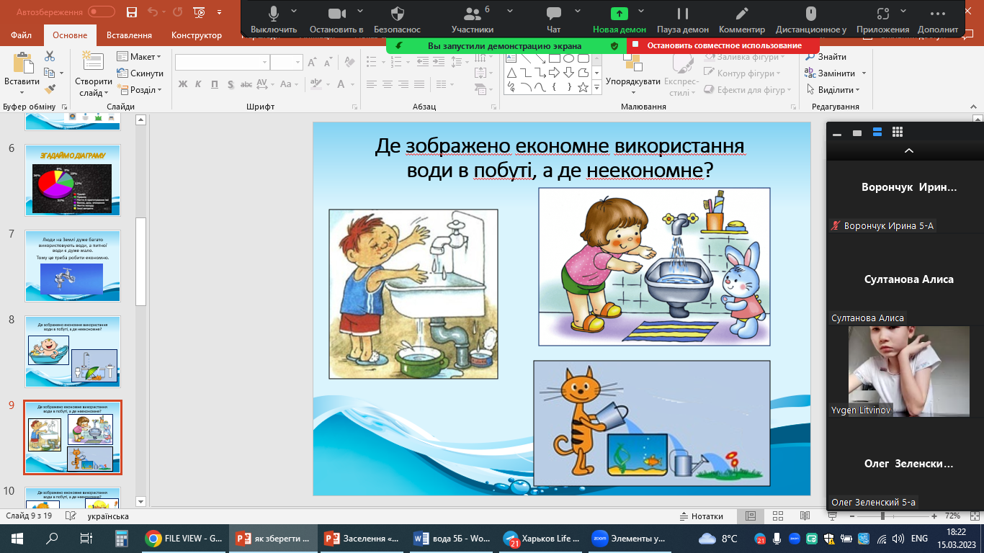Click Дополнительно three-dots icon in Zoom
Screen dimensions: 984x553
(x=938, y=14)
